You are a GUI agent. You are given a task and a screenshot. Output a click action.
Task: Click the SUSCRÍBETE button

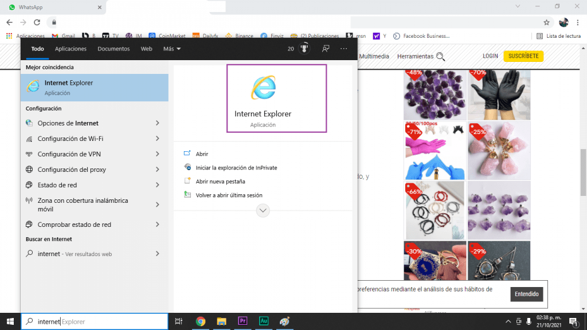[523, 56]
